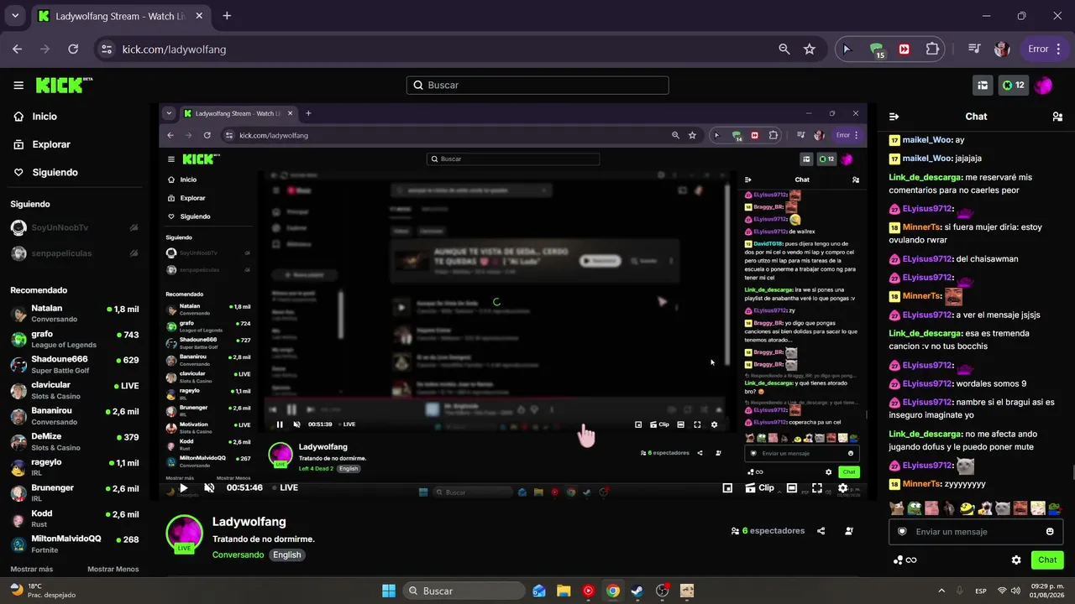This screenshot has width=1075, height=604.
Task: Open the green extension with badge 15
Action: click(877, 49)
